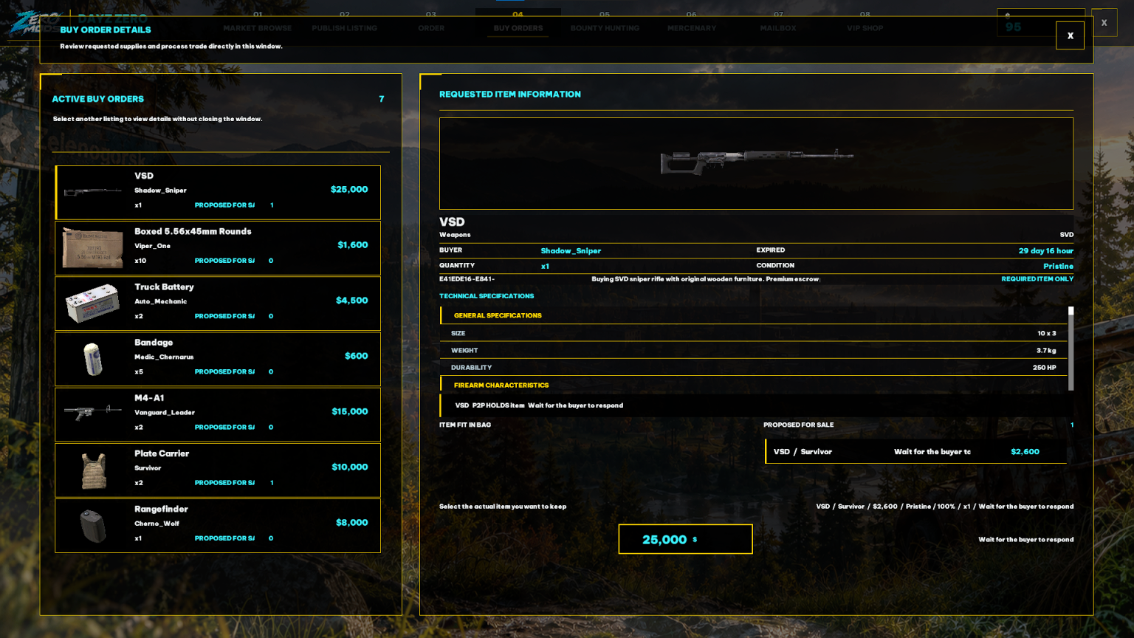Open the Market Browse tab
Screen dimensions: 1134x638
tap(258, 22)
